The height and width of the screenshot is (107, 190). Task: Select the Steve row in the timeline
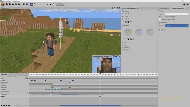pyautogui.click(x=15, y=81)
